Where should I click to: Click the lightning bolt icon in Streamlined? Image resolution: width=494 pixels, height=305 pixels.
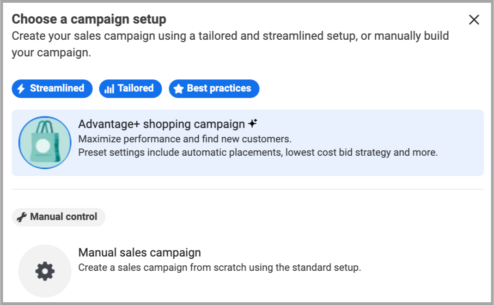click(x=21, y=89)
